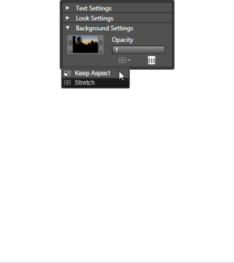
Task: Click the Opacity value showing 1
Action: [117, 50]
